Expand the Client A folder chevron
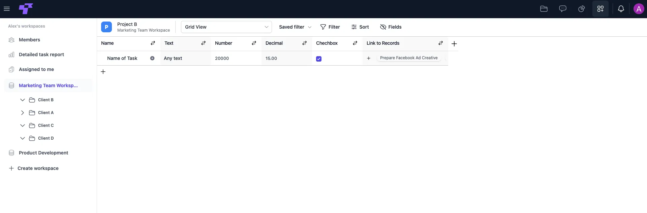Viewport: 647px width, 213px height. point(23,113)
